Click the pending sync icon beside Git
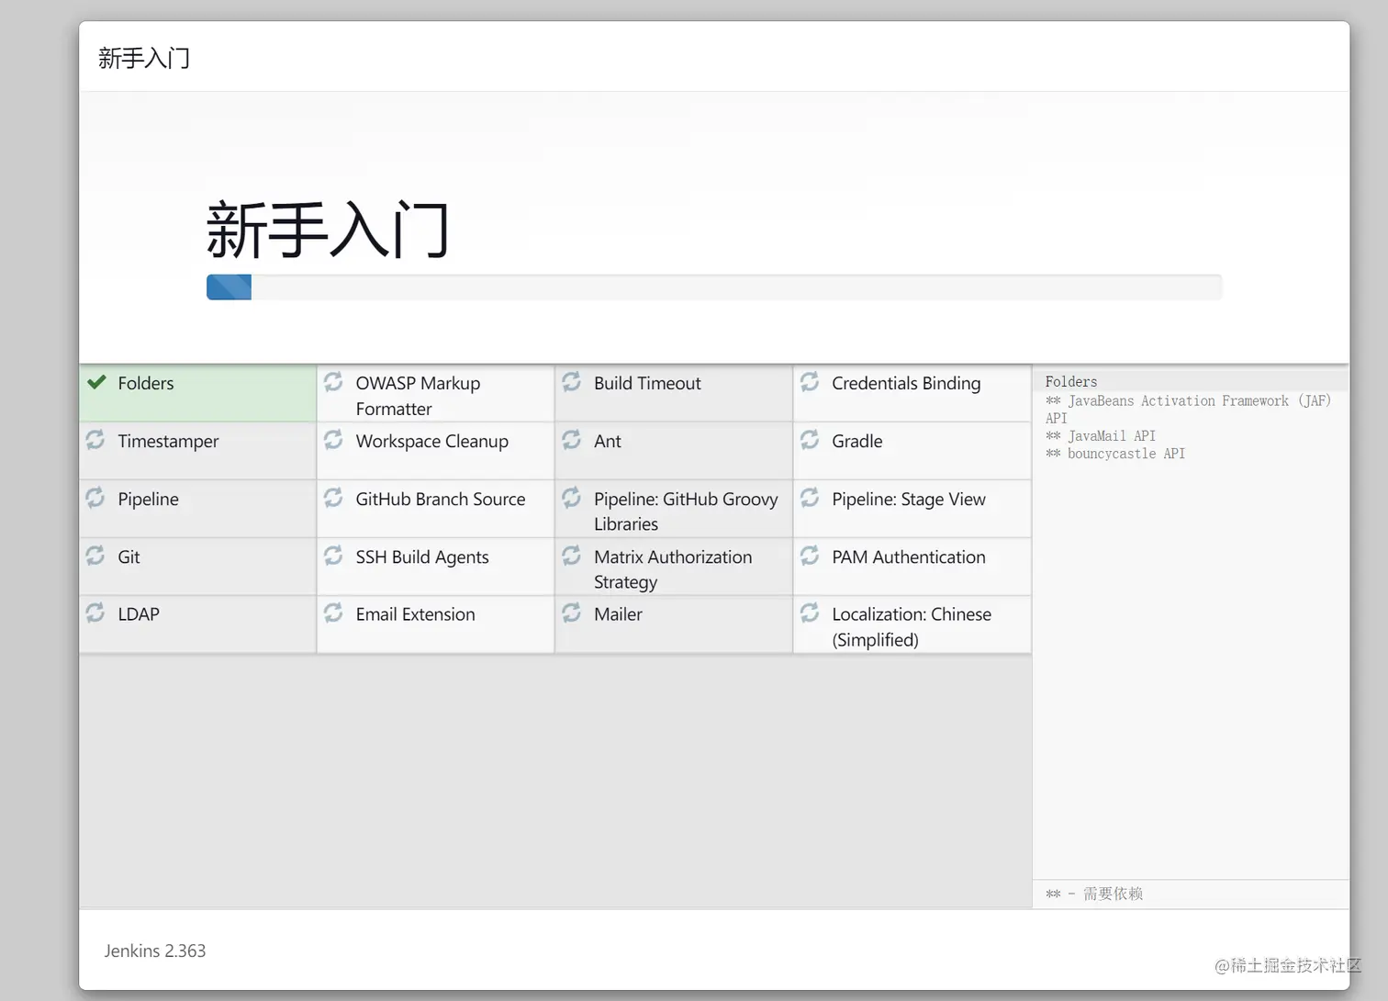This screenshot has height=1001, width=1388. tap(95, 556)
